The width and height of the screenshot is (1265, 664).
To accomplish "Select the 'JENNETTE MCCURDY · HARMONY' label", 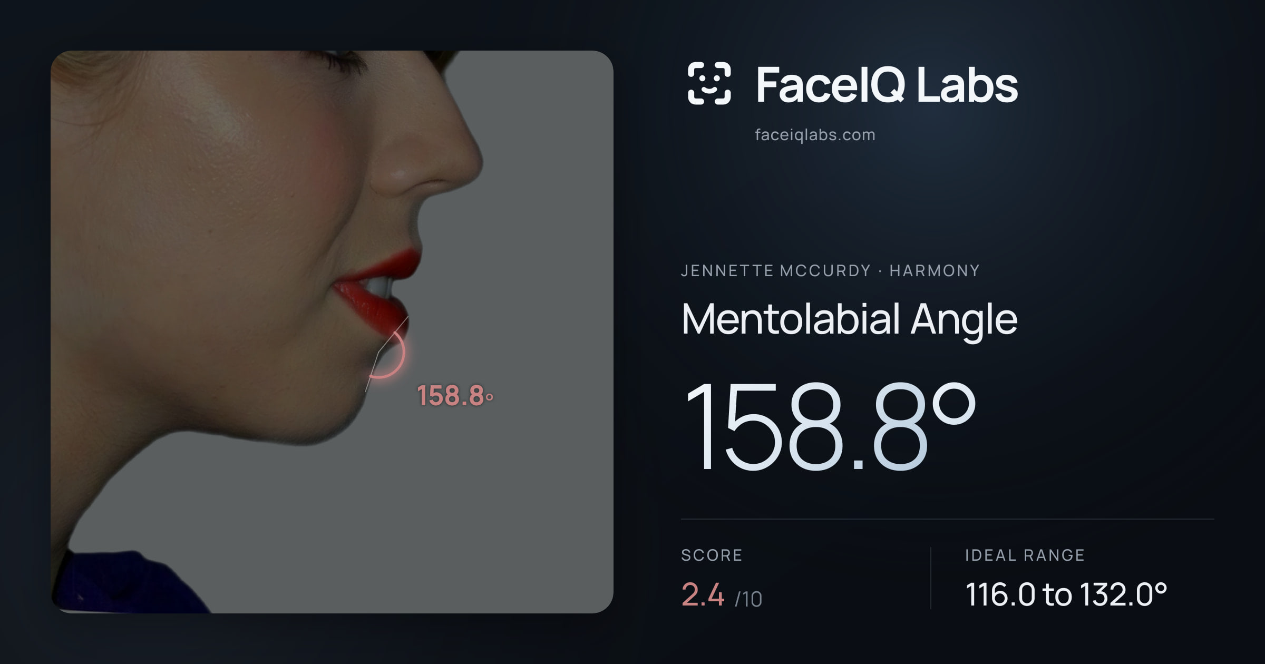I will (x=830, y=271).
